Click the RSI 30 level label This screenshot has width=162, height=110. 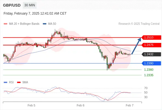coord(146,97)
